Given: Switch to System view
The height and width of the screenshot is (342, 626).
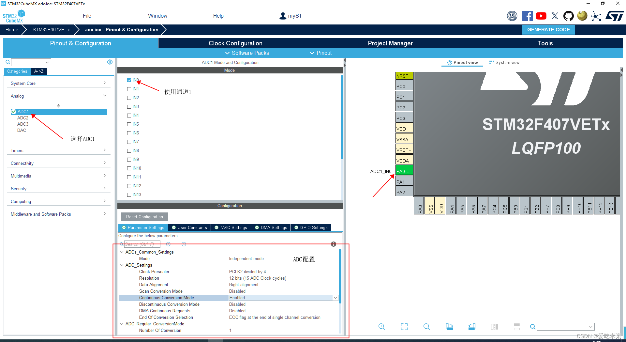Looking at the screenshot, I should 504,62.
